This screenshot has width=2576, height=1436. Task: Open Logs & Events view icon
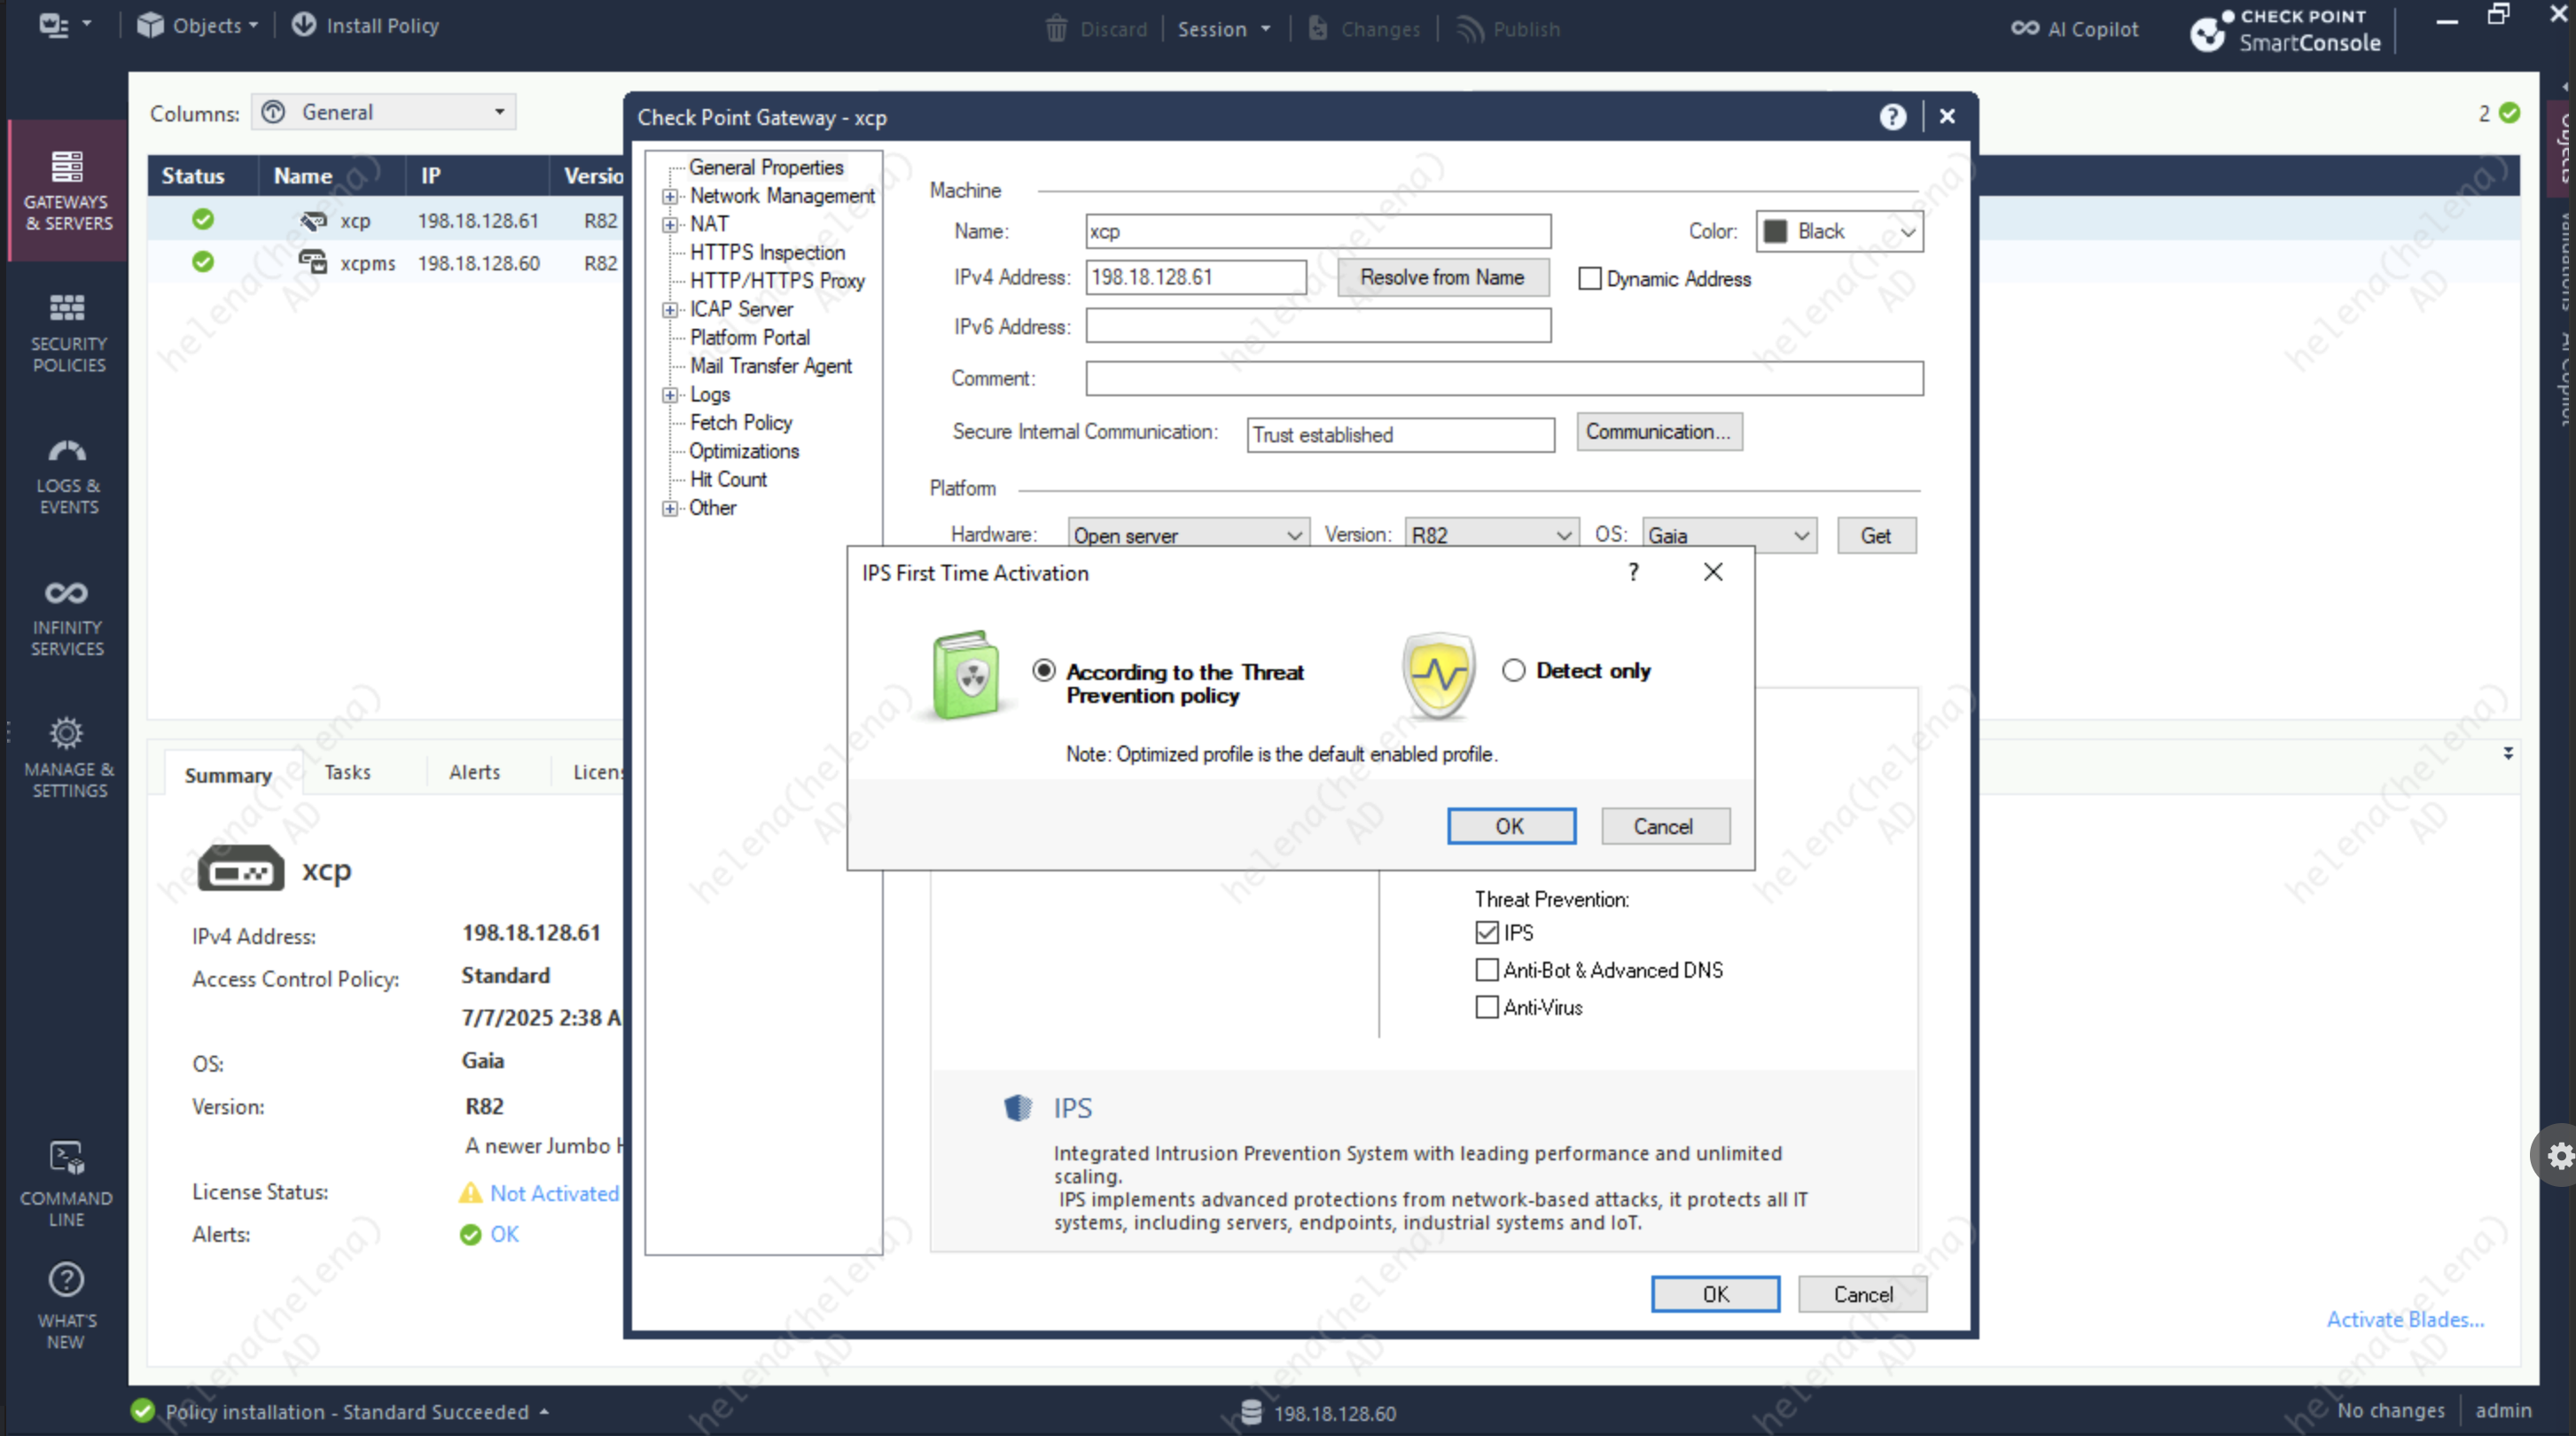click(x=67, y=452)
